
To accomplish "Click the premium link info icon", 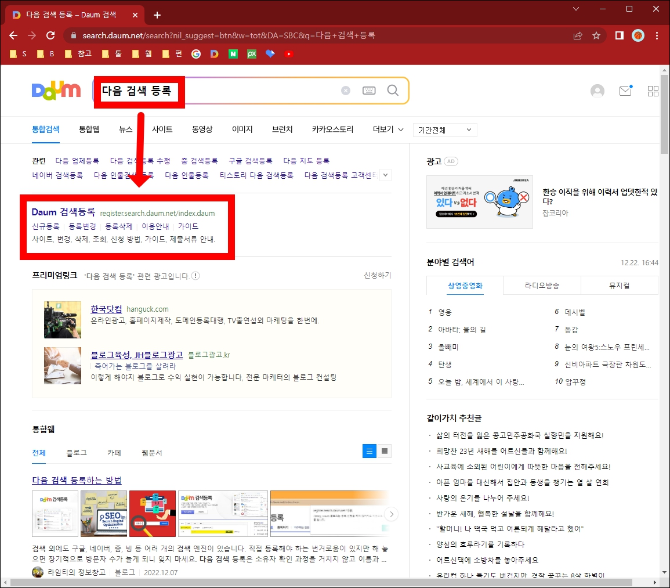I will (195, 276).
